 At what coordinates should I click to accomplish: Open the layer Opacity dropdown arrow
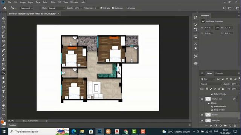238,84
